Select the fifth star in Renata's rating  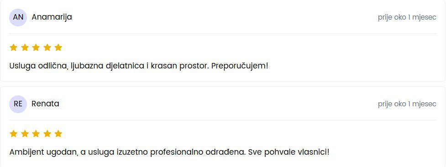pos(58,134)
